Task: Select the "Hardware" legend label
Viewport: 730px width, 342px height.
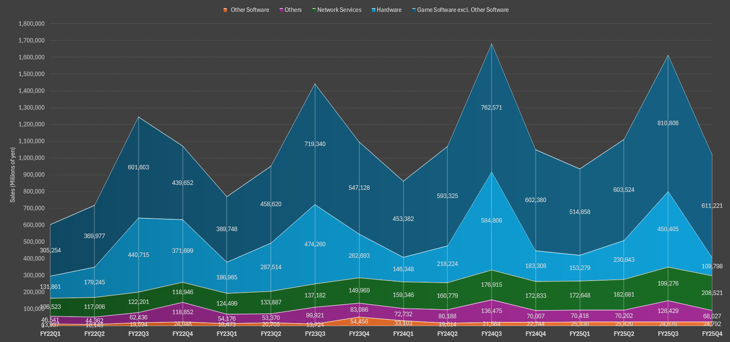Action: tap(389, 10)
